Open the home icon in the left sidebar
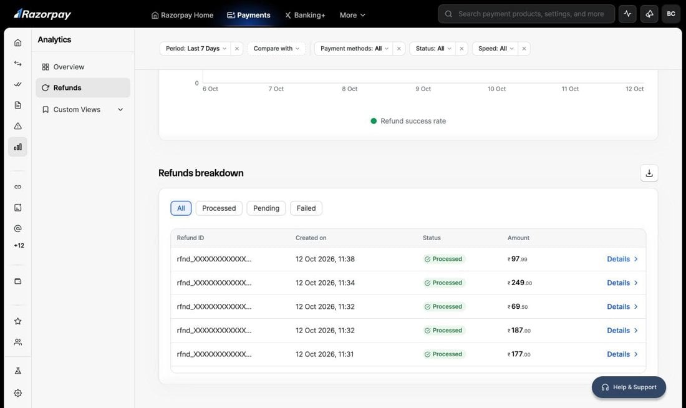This screenshot has height=408, width=686. point(17,42)
